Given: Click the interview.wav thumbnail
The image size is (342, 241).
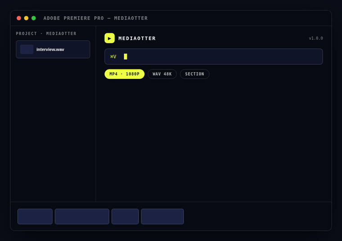Looking at the screenshot, I should pyautogui.click(x=27, y=50).
